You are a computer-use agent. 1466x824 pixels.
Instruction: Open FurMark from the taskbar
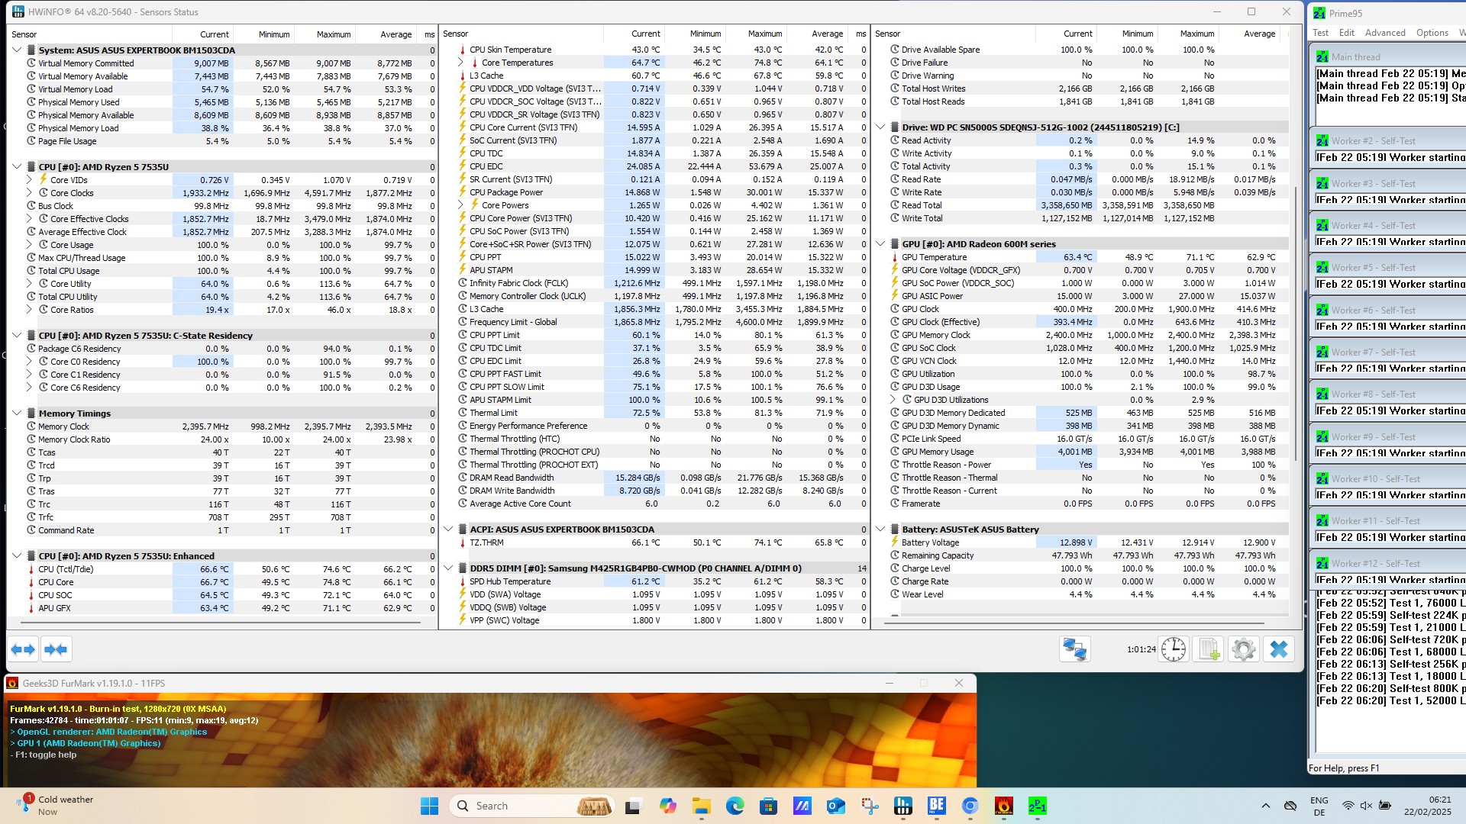[x=1003, y=806]
